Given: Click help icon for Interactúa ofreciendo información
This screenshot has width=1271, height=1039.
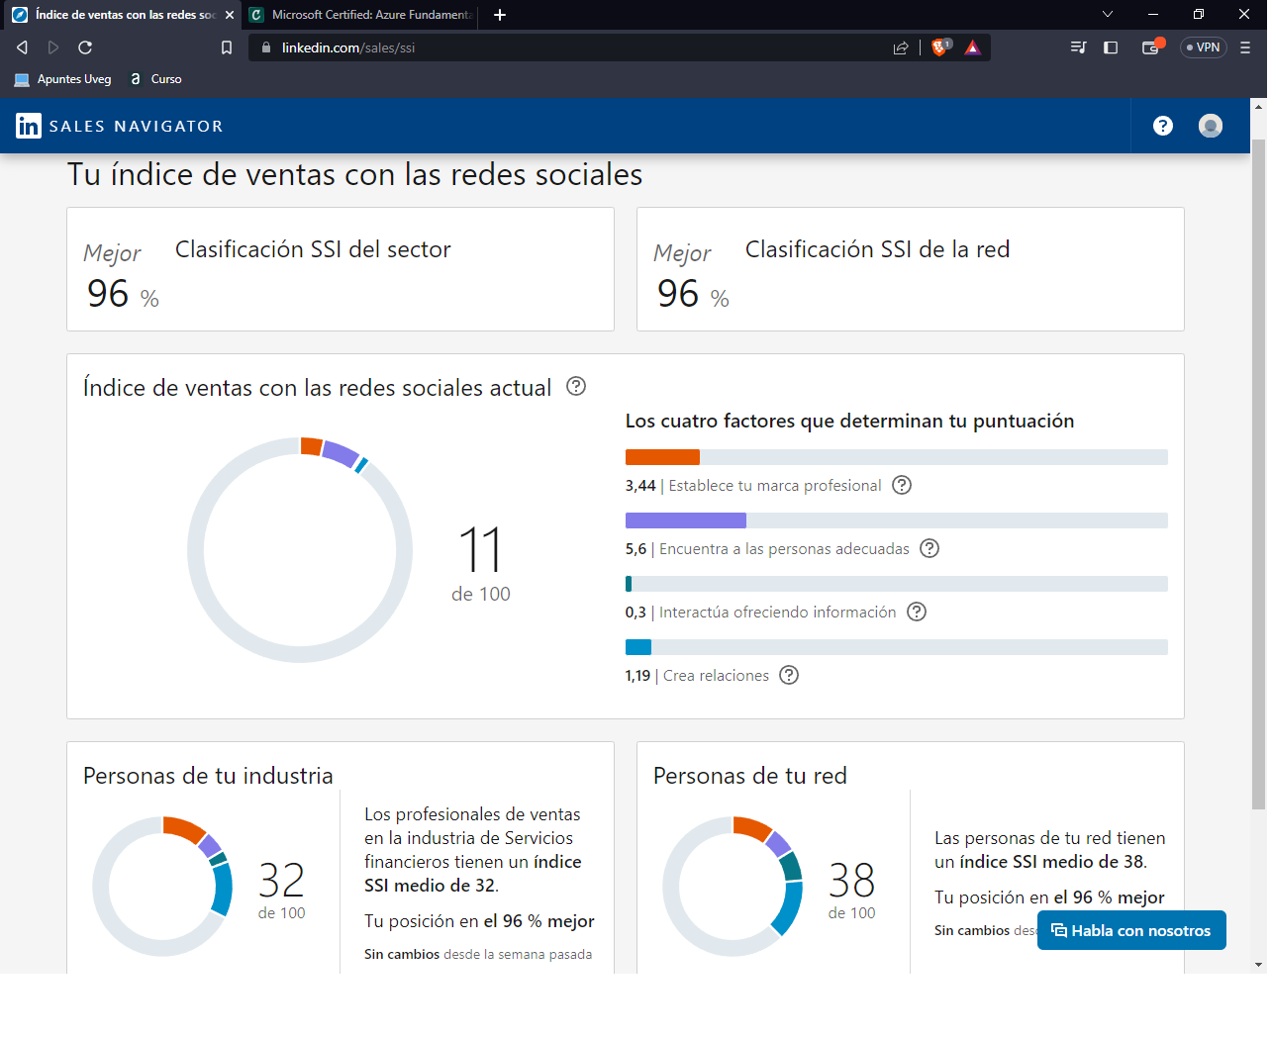Looking at the screenshot, I should pos(917,612).
